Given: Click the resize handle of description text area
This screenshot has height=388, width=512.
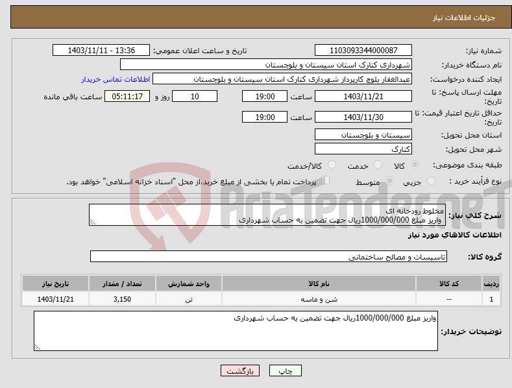Looking at the screenshot, I should [x=93, y=222].
